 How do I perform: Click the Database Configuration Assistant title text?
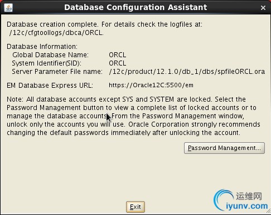(135, 7)
